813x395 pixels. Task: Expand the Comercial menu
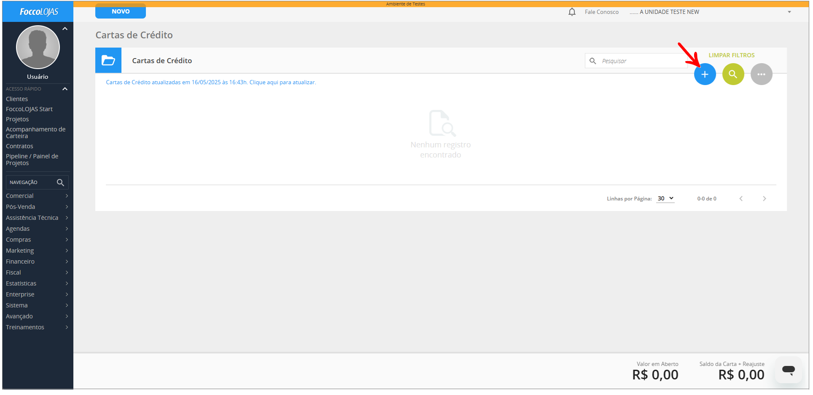(37, 196)
